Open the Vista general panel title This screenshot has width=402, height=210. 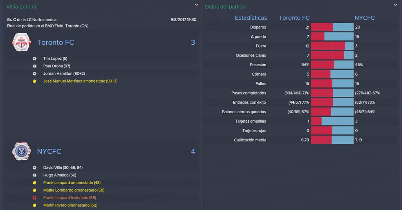click(22, 7)
